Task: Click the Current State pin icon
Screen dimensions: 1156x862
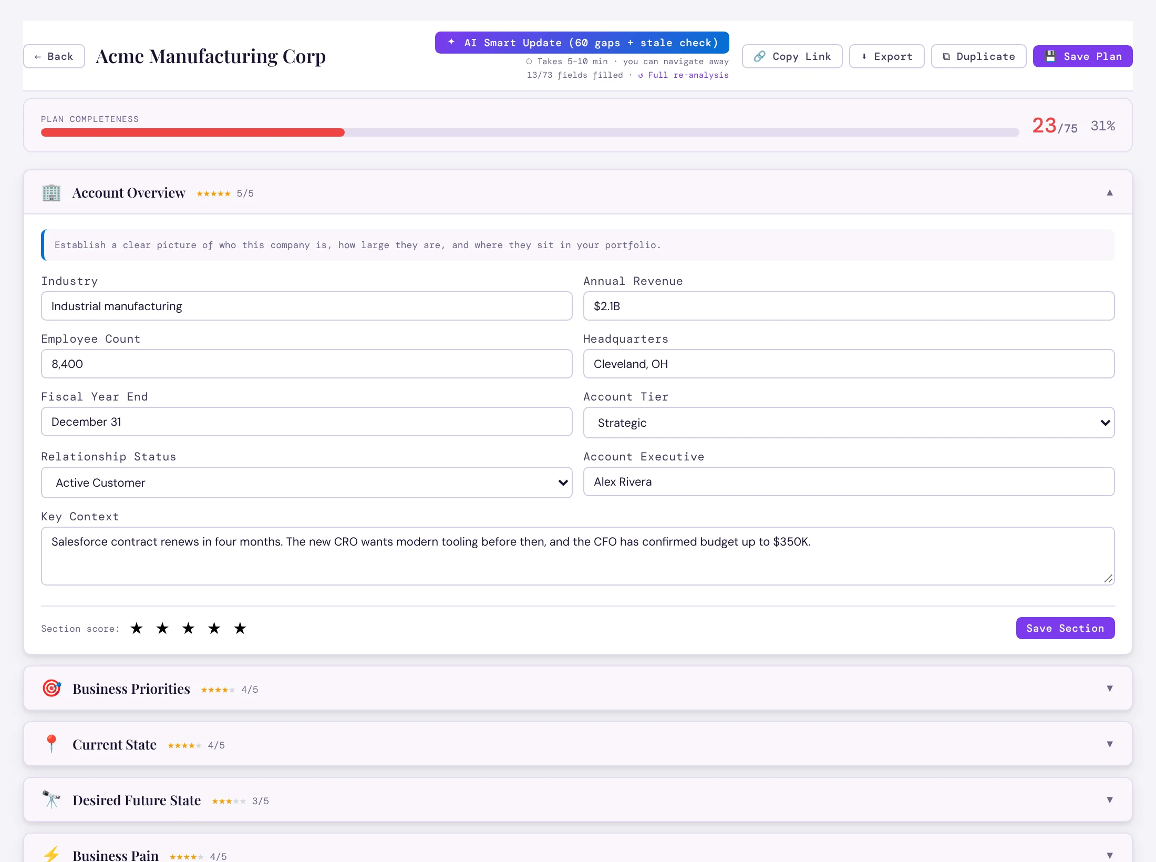Action: pos(51,744)
